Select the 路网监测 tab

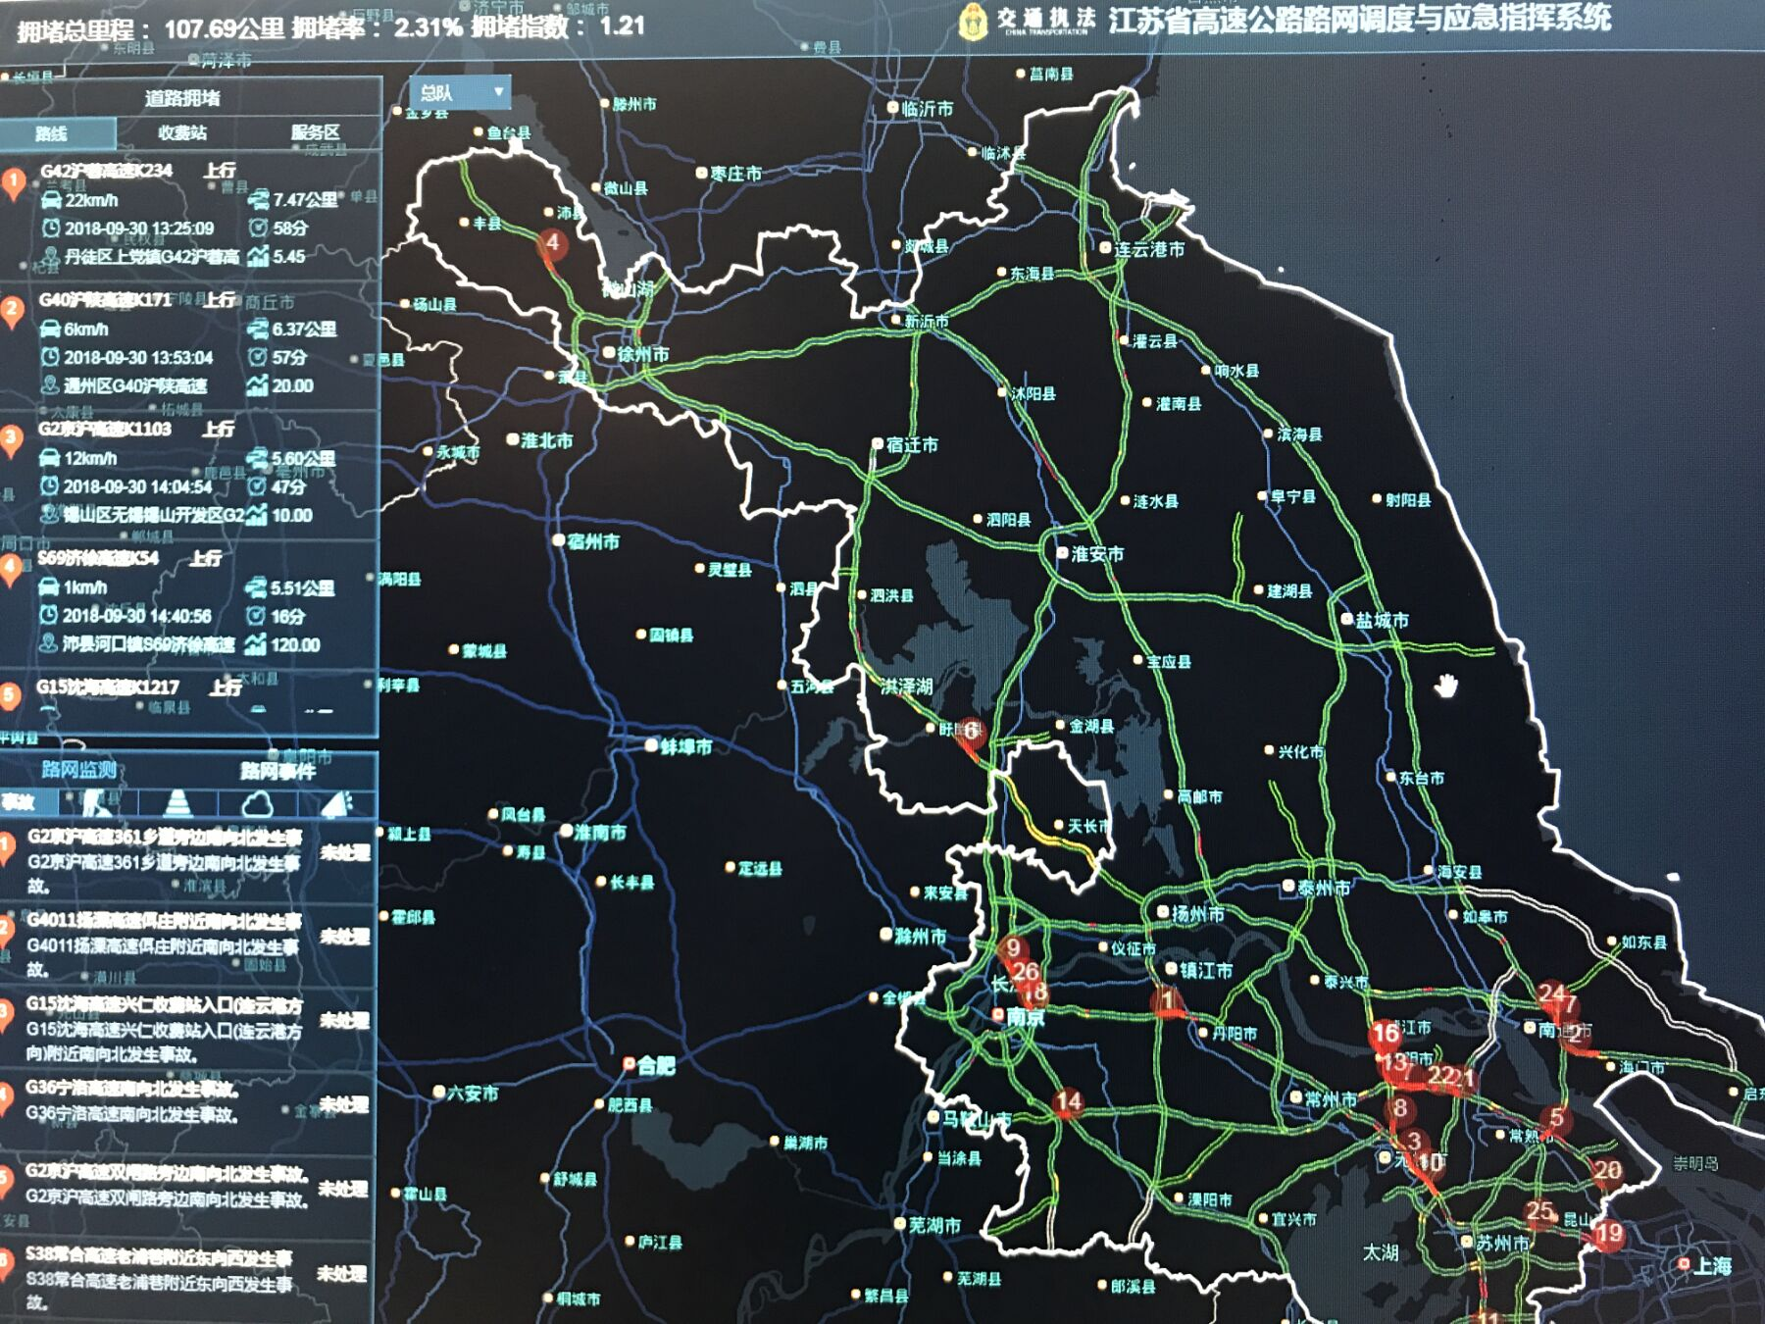[x=78, y=770]
